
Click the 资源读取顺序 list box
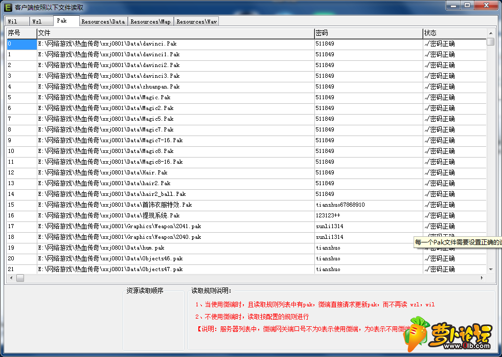(x=153, y=322)
